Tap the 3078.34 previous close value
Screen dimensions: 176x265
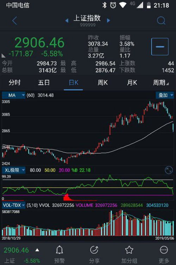[98, 44]
